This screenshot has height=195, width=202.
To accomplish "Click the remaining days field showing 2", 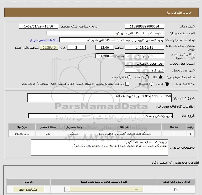I will (76, 47).
